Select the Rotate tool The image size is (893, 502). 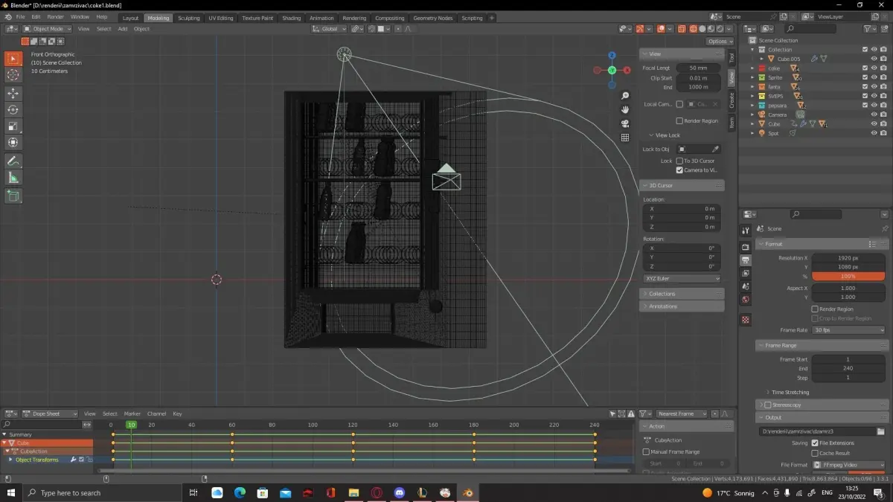coord(13,109)
